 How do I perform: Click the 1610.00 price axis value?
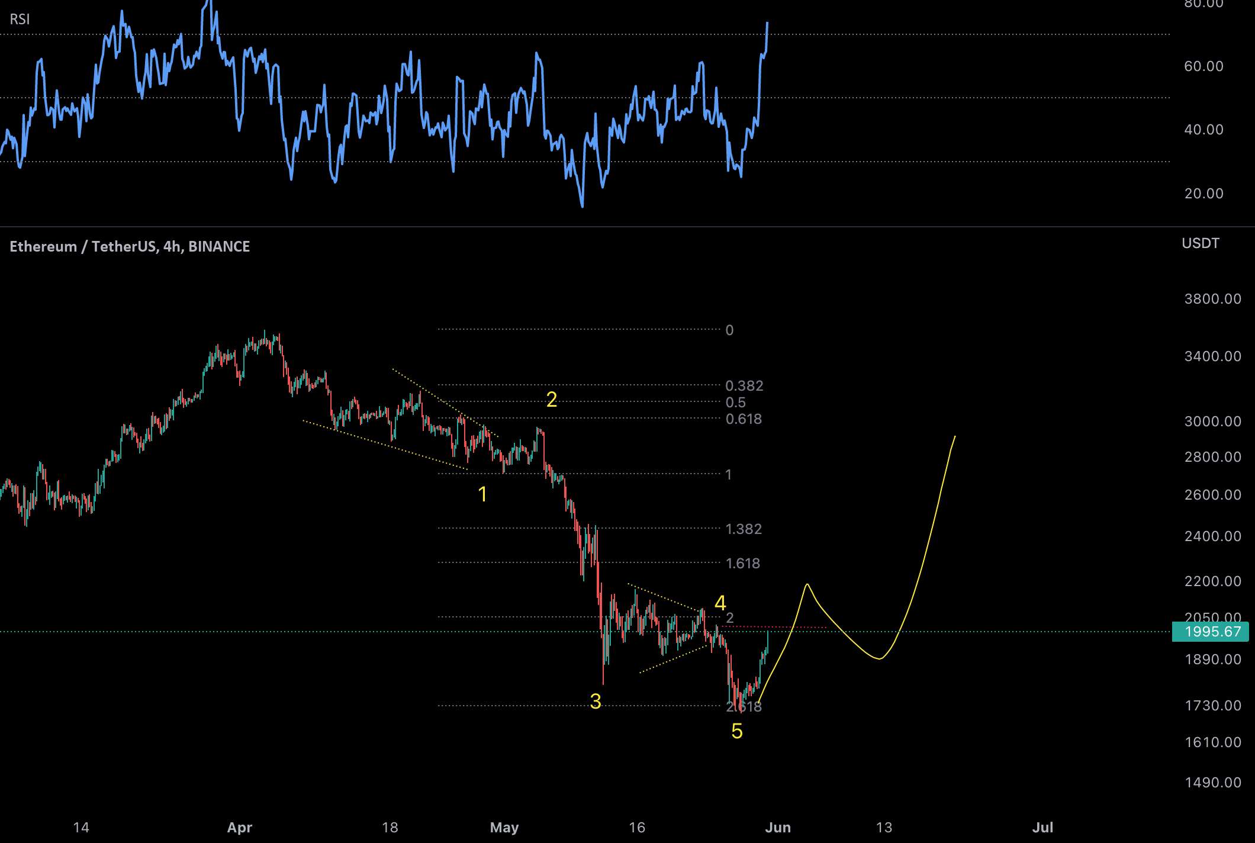tap(1212, 742)
